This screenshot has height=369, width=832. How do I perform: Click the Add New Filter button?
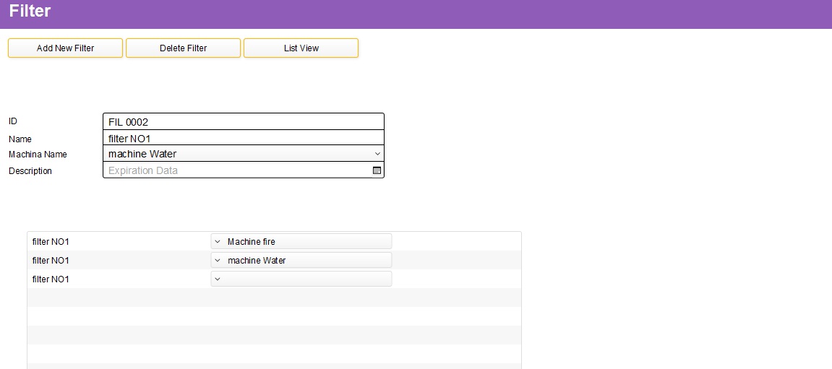[x=65, y=48]
